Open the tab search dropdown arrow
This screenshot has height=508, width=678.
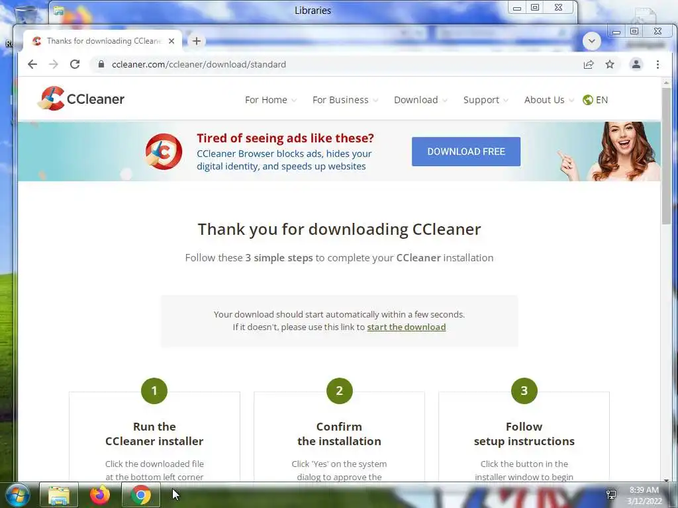click(591, 41)
